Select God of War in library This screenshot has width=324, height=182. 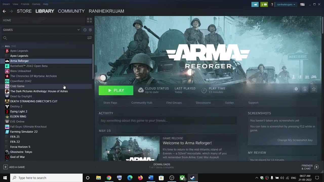[x=17, y=157]
